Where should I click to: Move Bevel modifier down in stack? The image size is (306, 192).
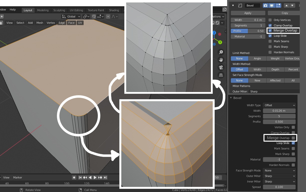click(x=292, y=5)
